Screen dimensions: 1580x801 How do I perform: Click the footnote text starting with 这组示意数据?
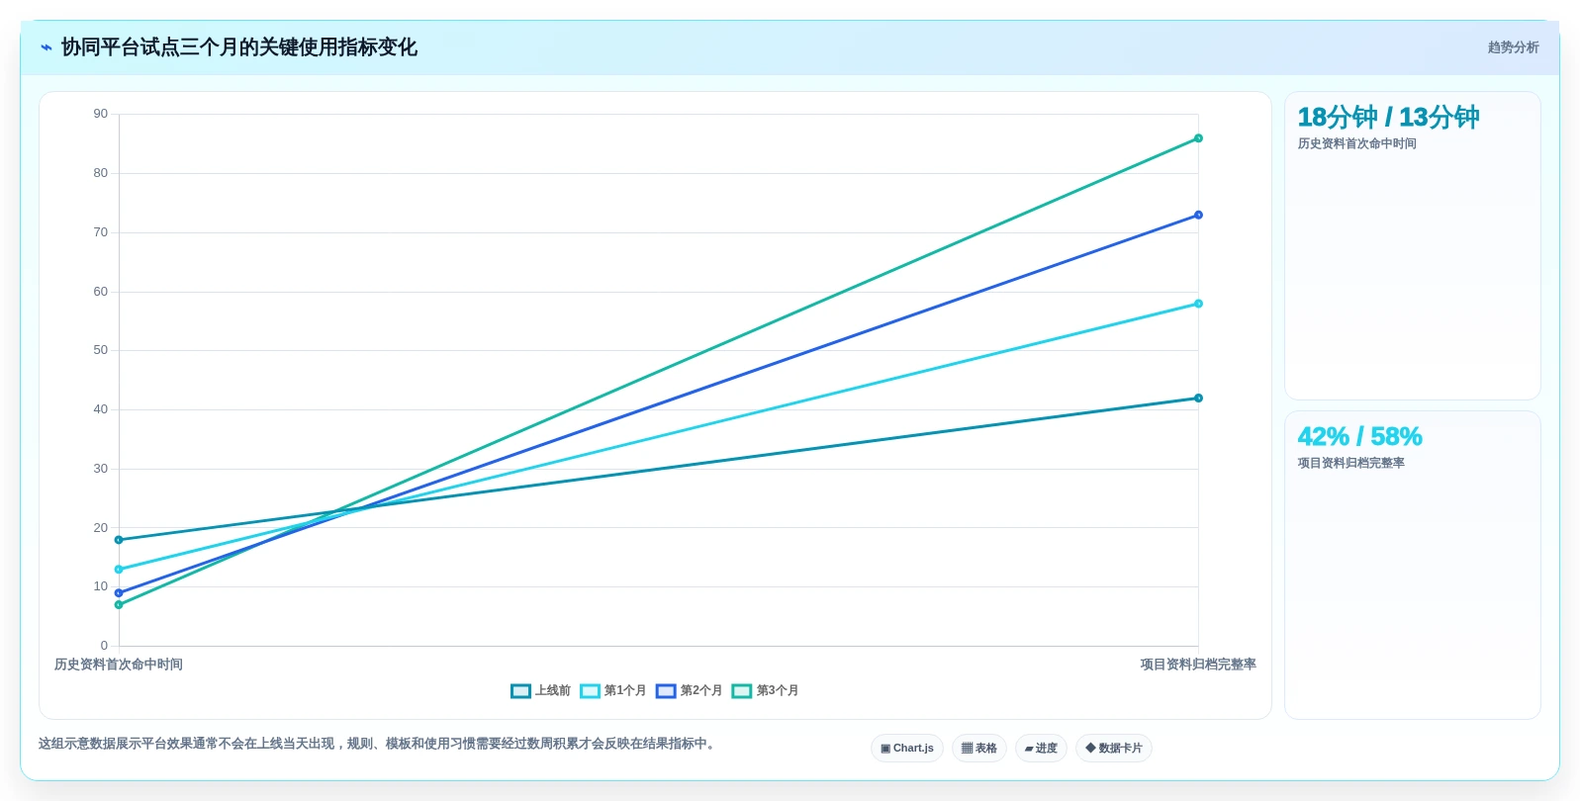(x=376, y=744)
